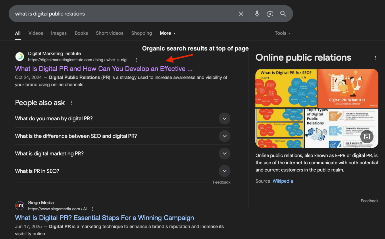Screen dimensions: 385x239
Task: Open three-dot menu beside Siege Media URL
Action: coord(93,209)
